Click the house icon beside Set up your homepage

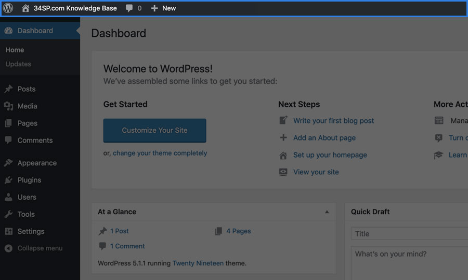pos(283,155)
